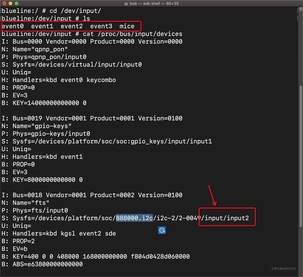Click the red close window button
Image resolution: width=303 pixels, height=277 pixels.
(4, 3)
